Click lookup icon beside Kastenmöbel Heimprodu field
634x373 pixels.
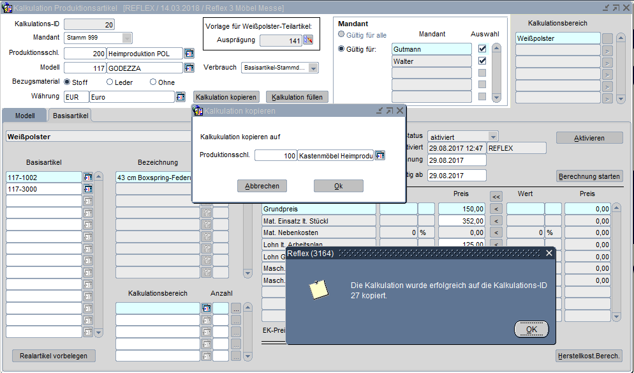(x=380, y=156)
